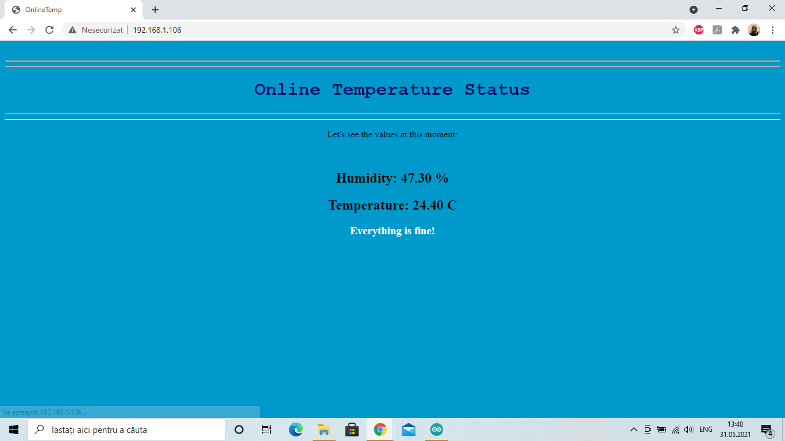The height and width of the screenshot is (441, 785).
Task: Select the OnlineTemp tab
Action: tap(69, 10)
